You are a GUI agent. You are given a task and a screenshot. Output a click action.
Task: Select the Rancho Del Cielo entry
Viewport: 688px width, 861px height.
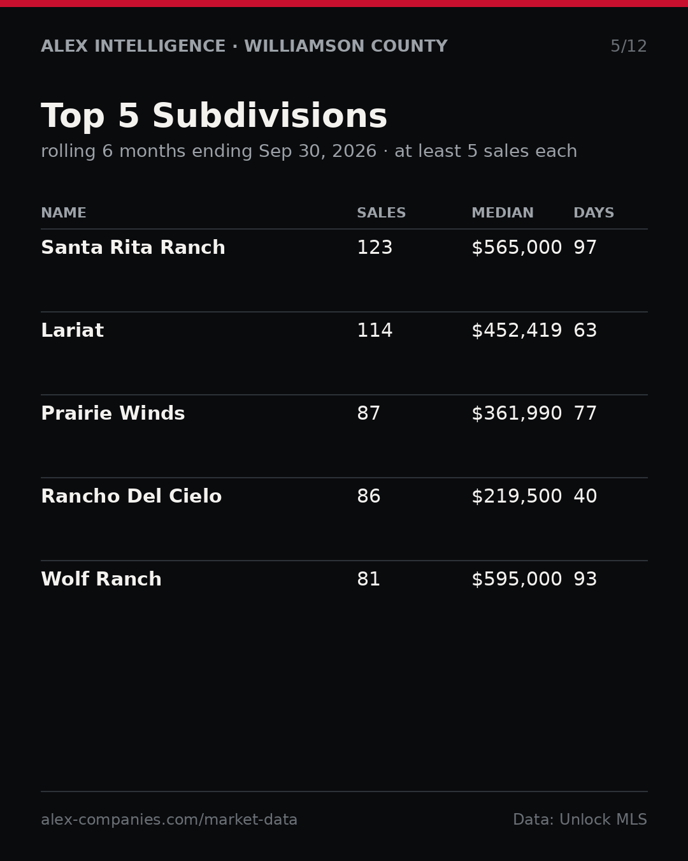[131, 497]
